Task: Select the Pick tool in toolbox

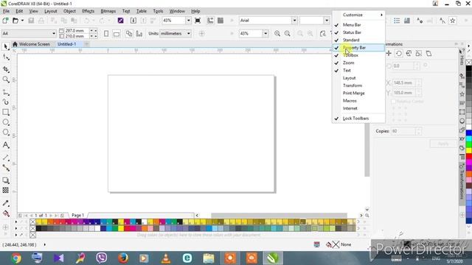Action: (6, 46)
